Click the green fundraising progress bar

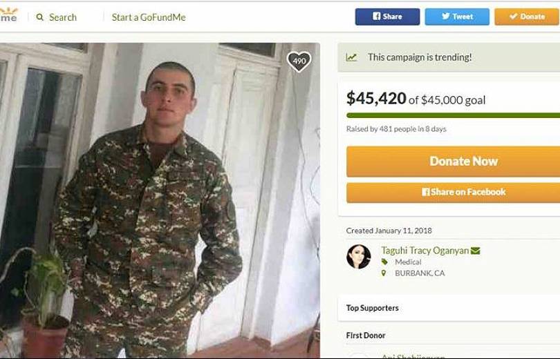(454, 115)
